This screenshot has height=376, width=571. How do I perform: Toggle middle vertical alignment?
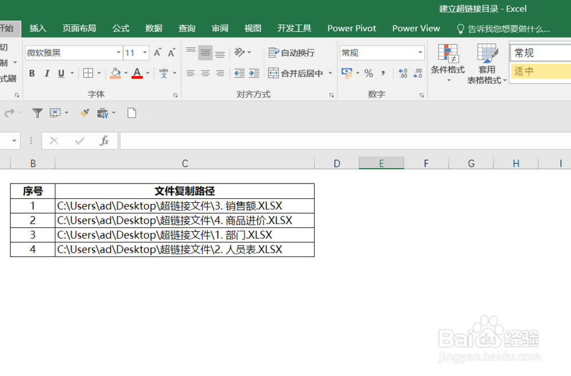click(x=206, y=52)
